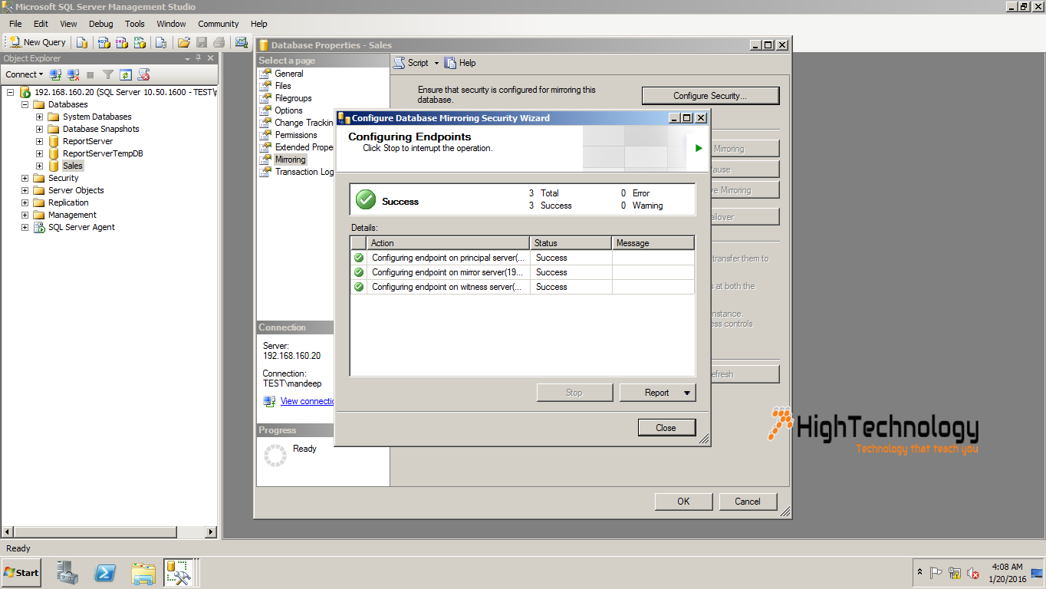The width and height of the screenshot is (1046, 589).
Task: Expand the Replication folder
Action: (25, 202)
